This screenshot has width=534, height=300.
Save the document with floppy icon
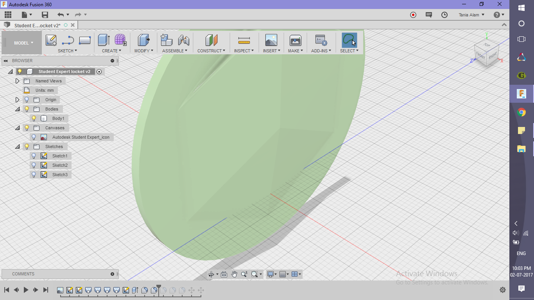click(x=45, y=15)
